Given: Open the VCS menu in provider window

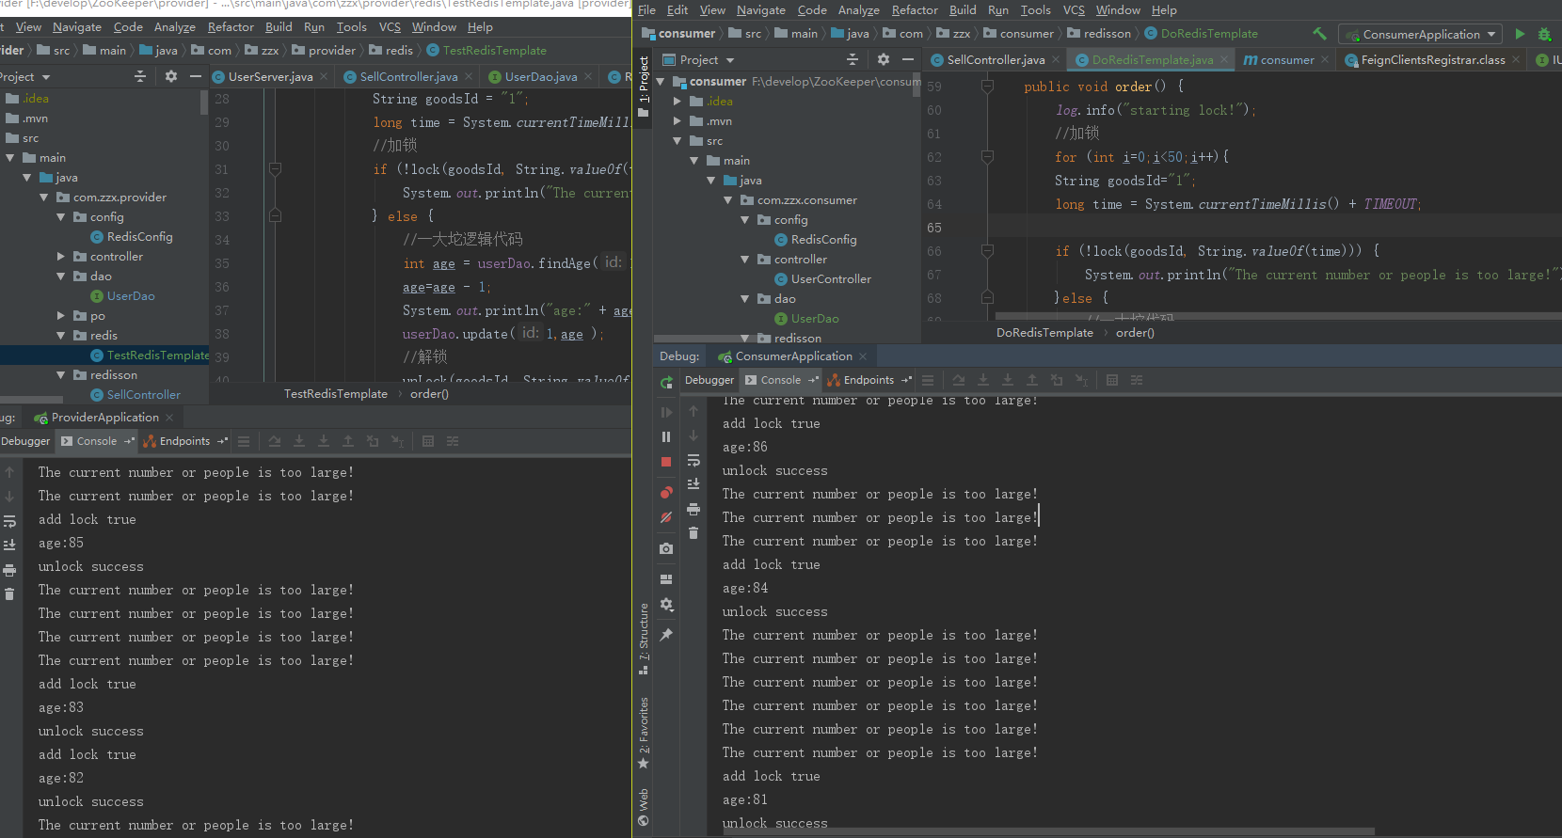Looking at the screenshot, I should coord(390,26).
